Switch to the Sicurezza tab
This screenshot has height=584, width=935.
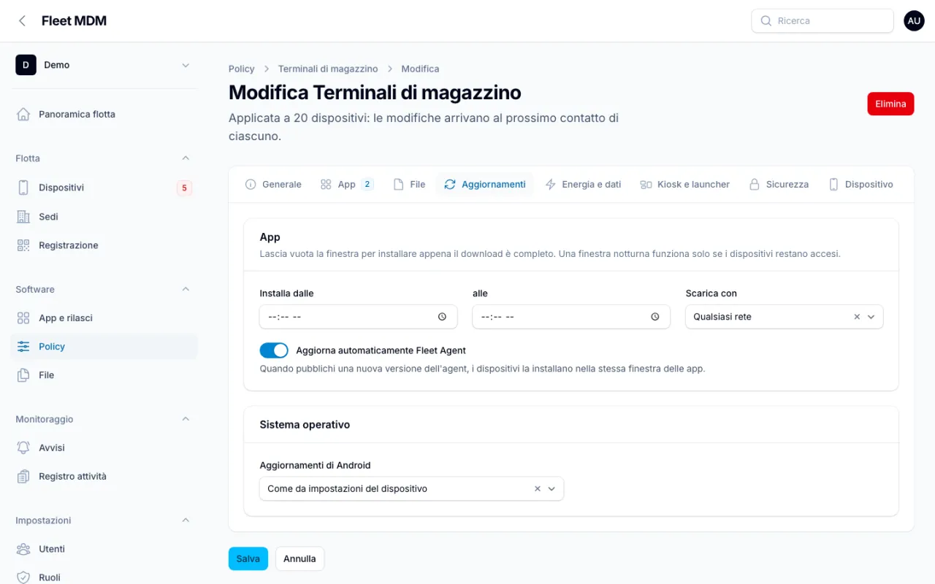(779, 185)
